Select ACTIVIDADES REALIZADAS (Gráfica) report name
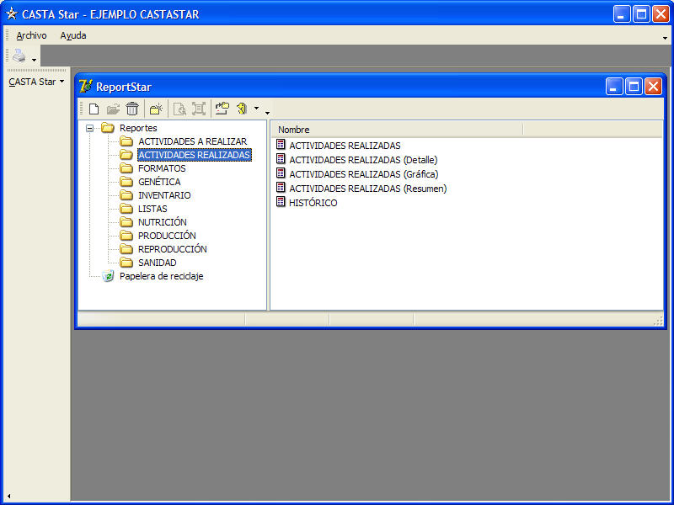This screenshot has width=674, height=505. (364, 174)
